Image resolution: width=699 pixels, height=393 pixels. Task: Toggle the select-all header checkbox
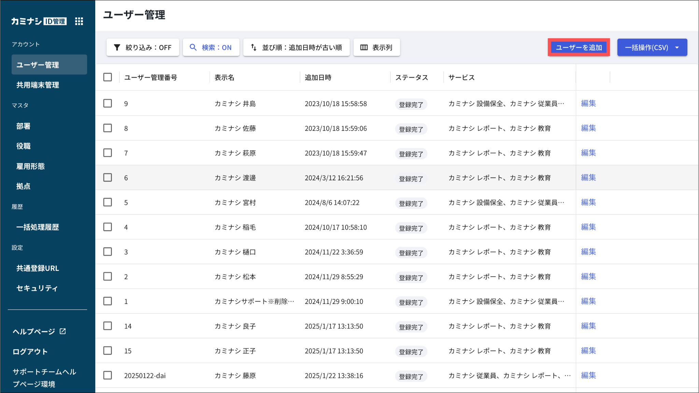(x=108, y=77)
